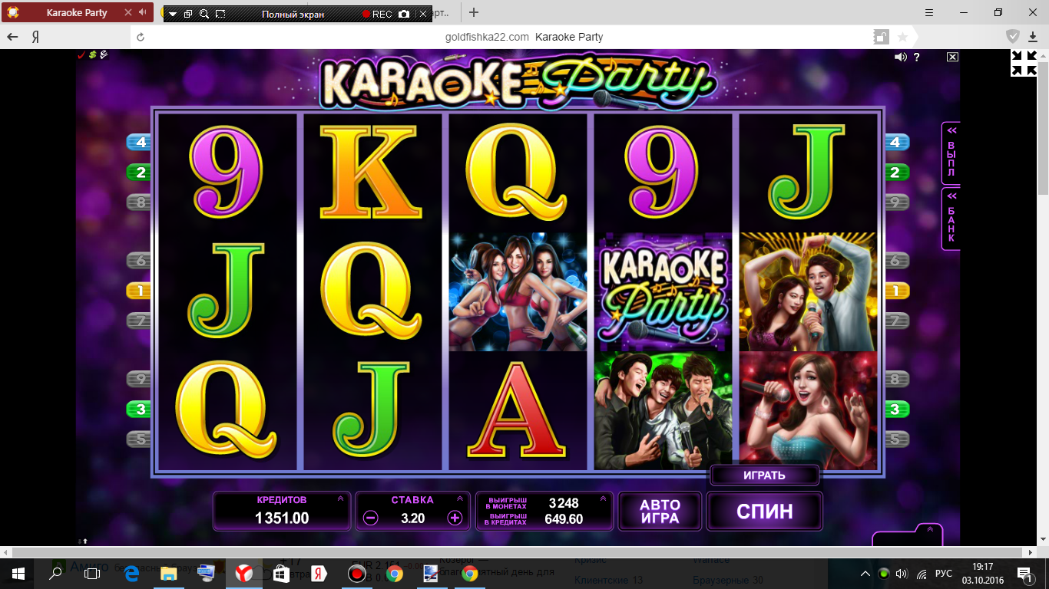Expand the winnings panel arrow
1049x589 pixels.
[603, 499]
